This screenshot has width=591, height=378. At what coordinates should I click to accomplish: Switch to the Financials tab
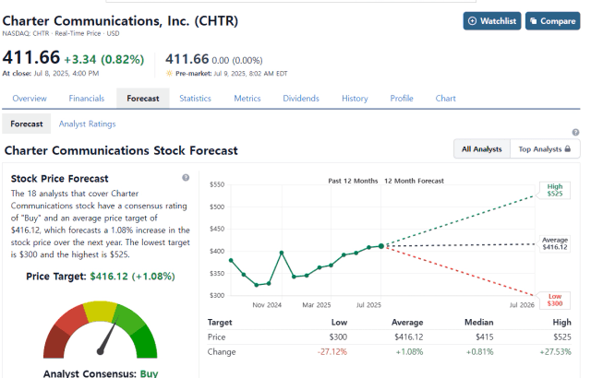point(86,99)
